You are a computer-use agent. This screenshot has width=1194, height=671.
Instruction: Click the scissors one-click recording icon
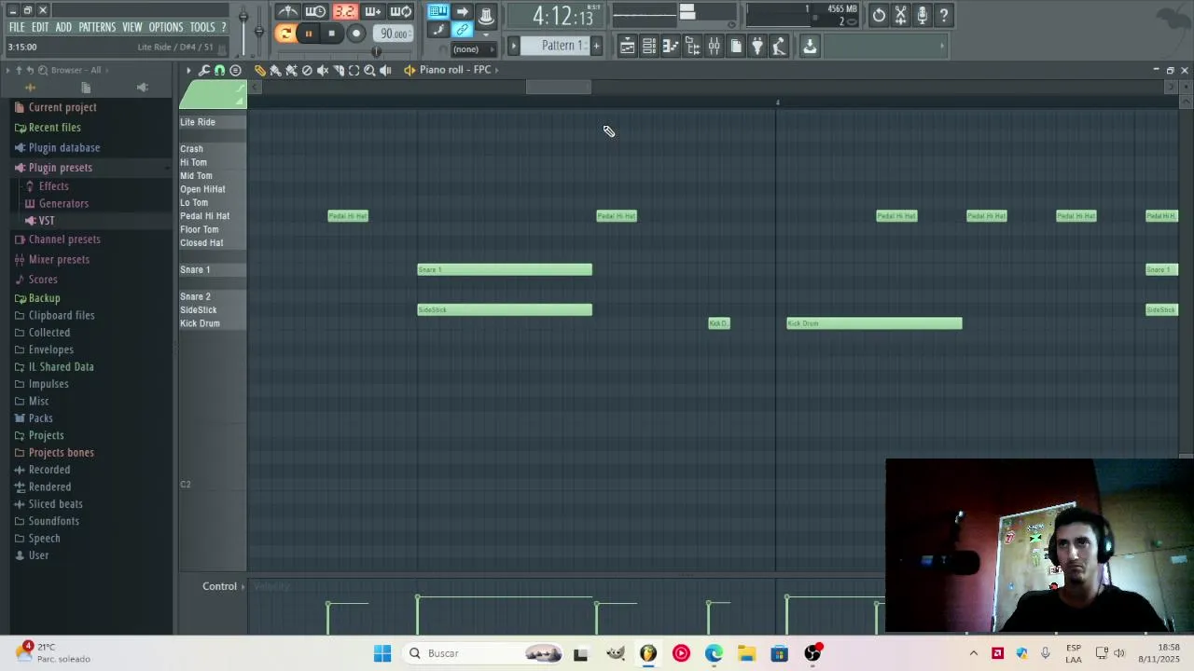tap(900, 15)
